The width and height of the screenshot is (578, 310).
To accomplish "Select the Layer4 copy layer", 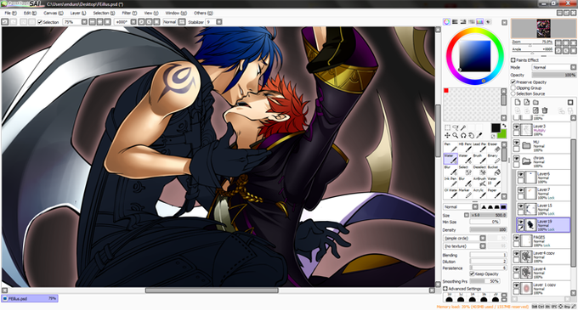I will (x=541, y=256).
